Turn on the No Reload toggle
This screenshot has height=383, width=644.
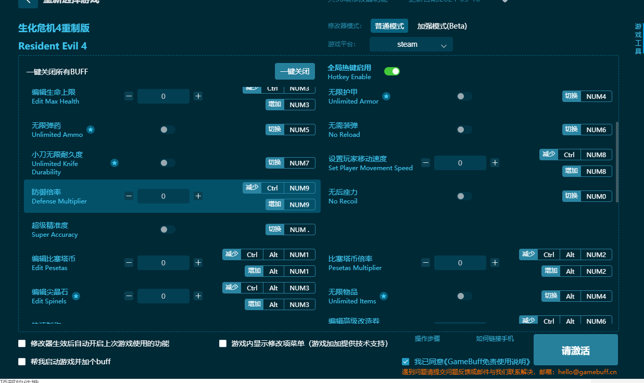click(464, 130)
